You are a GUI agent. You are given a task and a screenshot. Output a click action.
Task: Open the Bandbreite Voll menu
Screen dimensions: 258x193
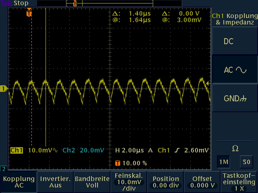click(x=92, y=182)
